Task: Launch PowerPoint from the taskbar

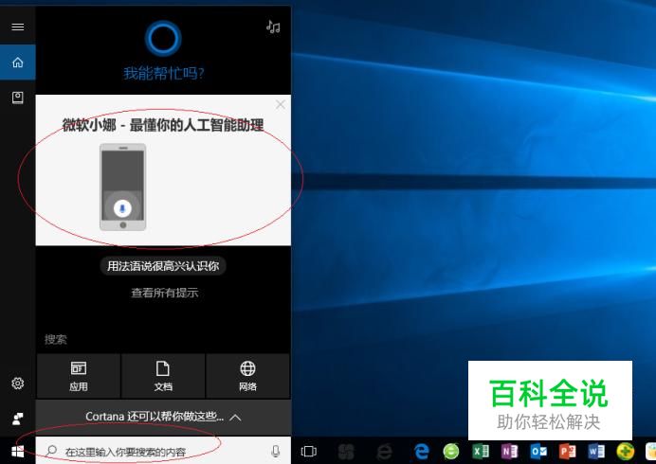Action: coord(568,452)
